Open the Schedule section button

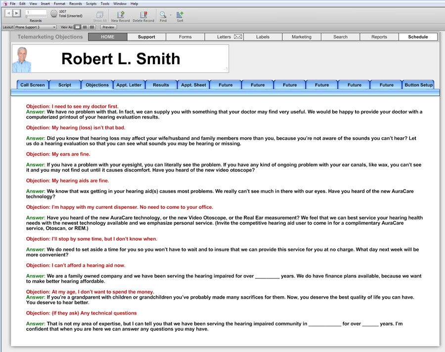[x=418, y=37]
